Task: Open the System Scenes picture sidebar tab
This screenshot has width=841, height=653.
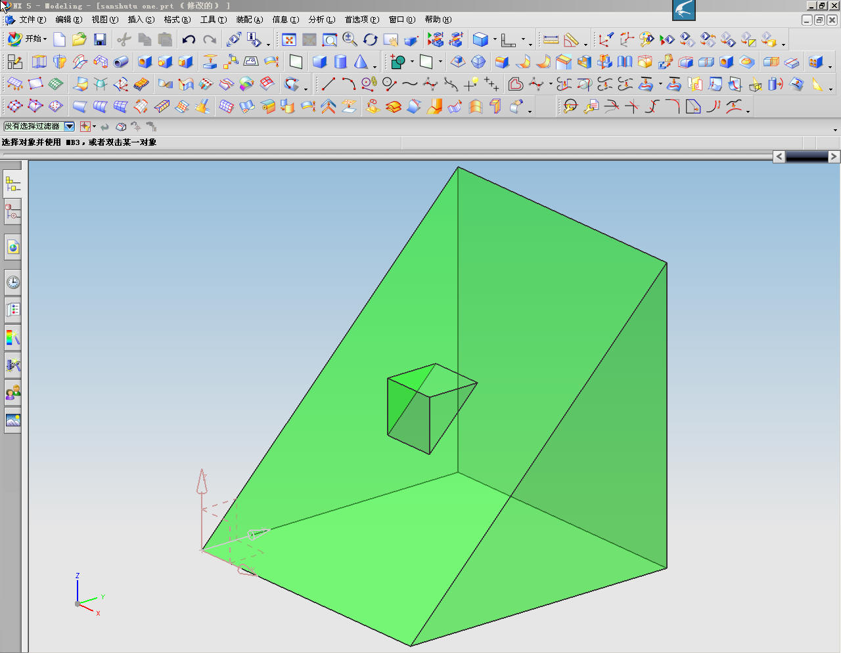Action: (12, 421)
